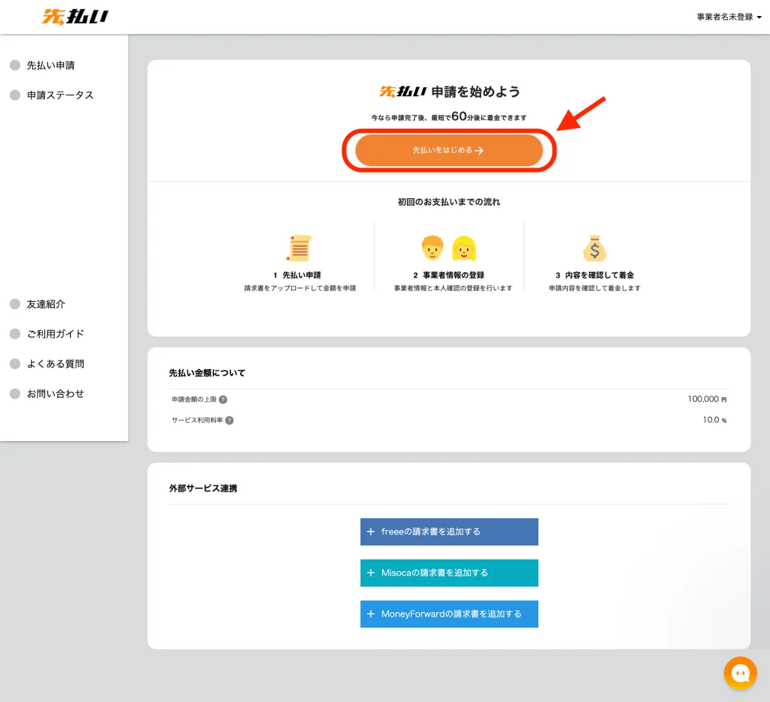Click the 先払い金額について heading
The height and width of the screenshot is (702, 770).
point(207,372)
